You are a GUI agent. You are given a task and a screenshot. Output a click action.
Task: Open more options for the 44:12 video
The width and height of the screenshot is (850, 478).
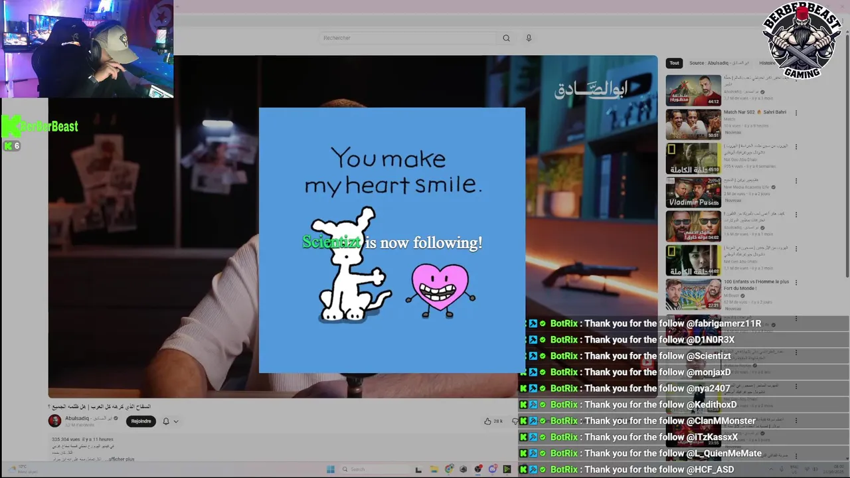click(796, 79)
